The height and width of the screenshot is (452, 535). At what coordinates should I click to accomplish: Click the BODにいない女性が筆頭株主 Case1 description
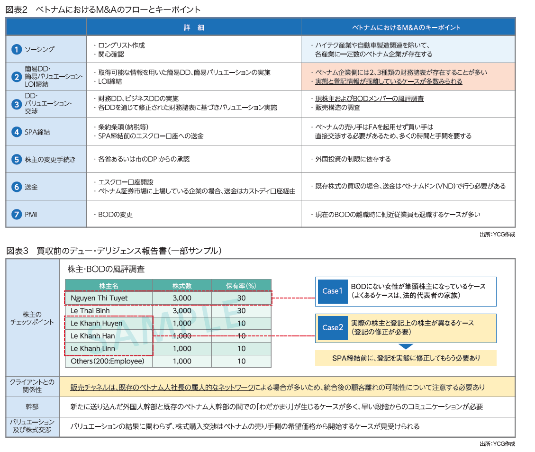418,291
